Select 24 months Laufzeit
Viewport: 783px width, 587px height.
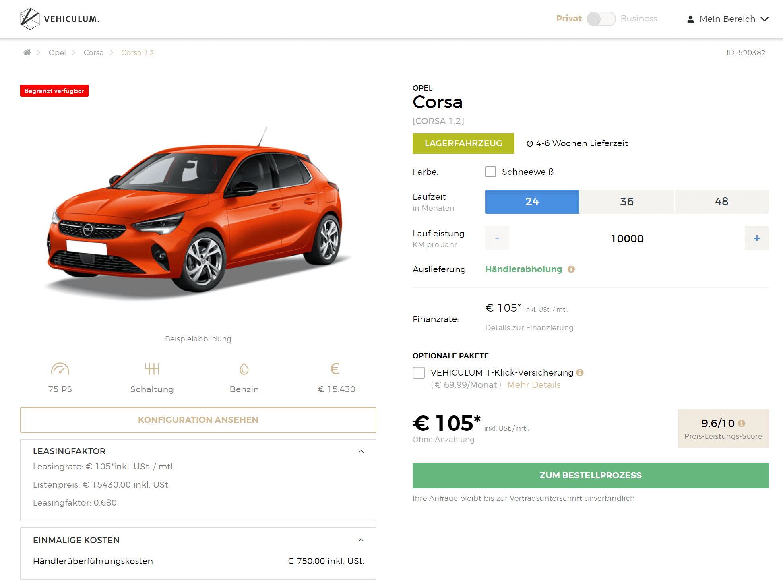pyautogui.click(x=532, y=202)
